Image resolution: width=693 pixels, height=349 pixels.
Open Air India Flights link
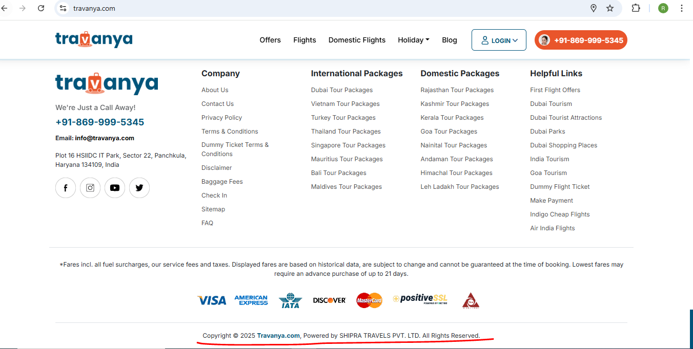[553, 228]
